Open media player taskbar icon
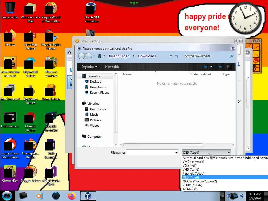Image resolution: width=268 pixels, height=201 pixels. coord(39,196)
